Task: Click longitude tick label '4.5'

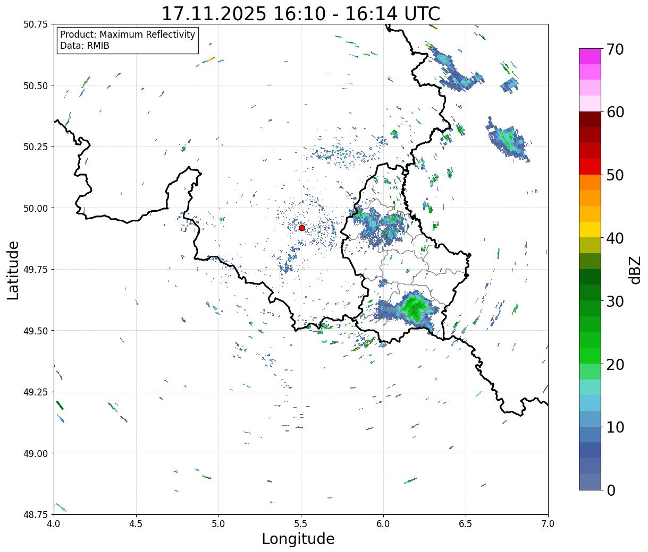Action: (x=136, y=523)
